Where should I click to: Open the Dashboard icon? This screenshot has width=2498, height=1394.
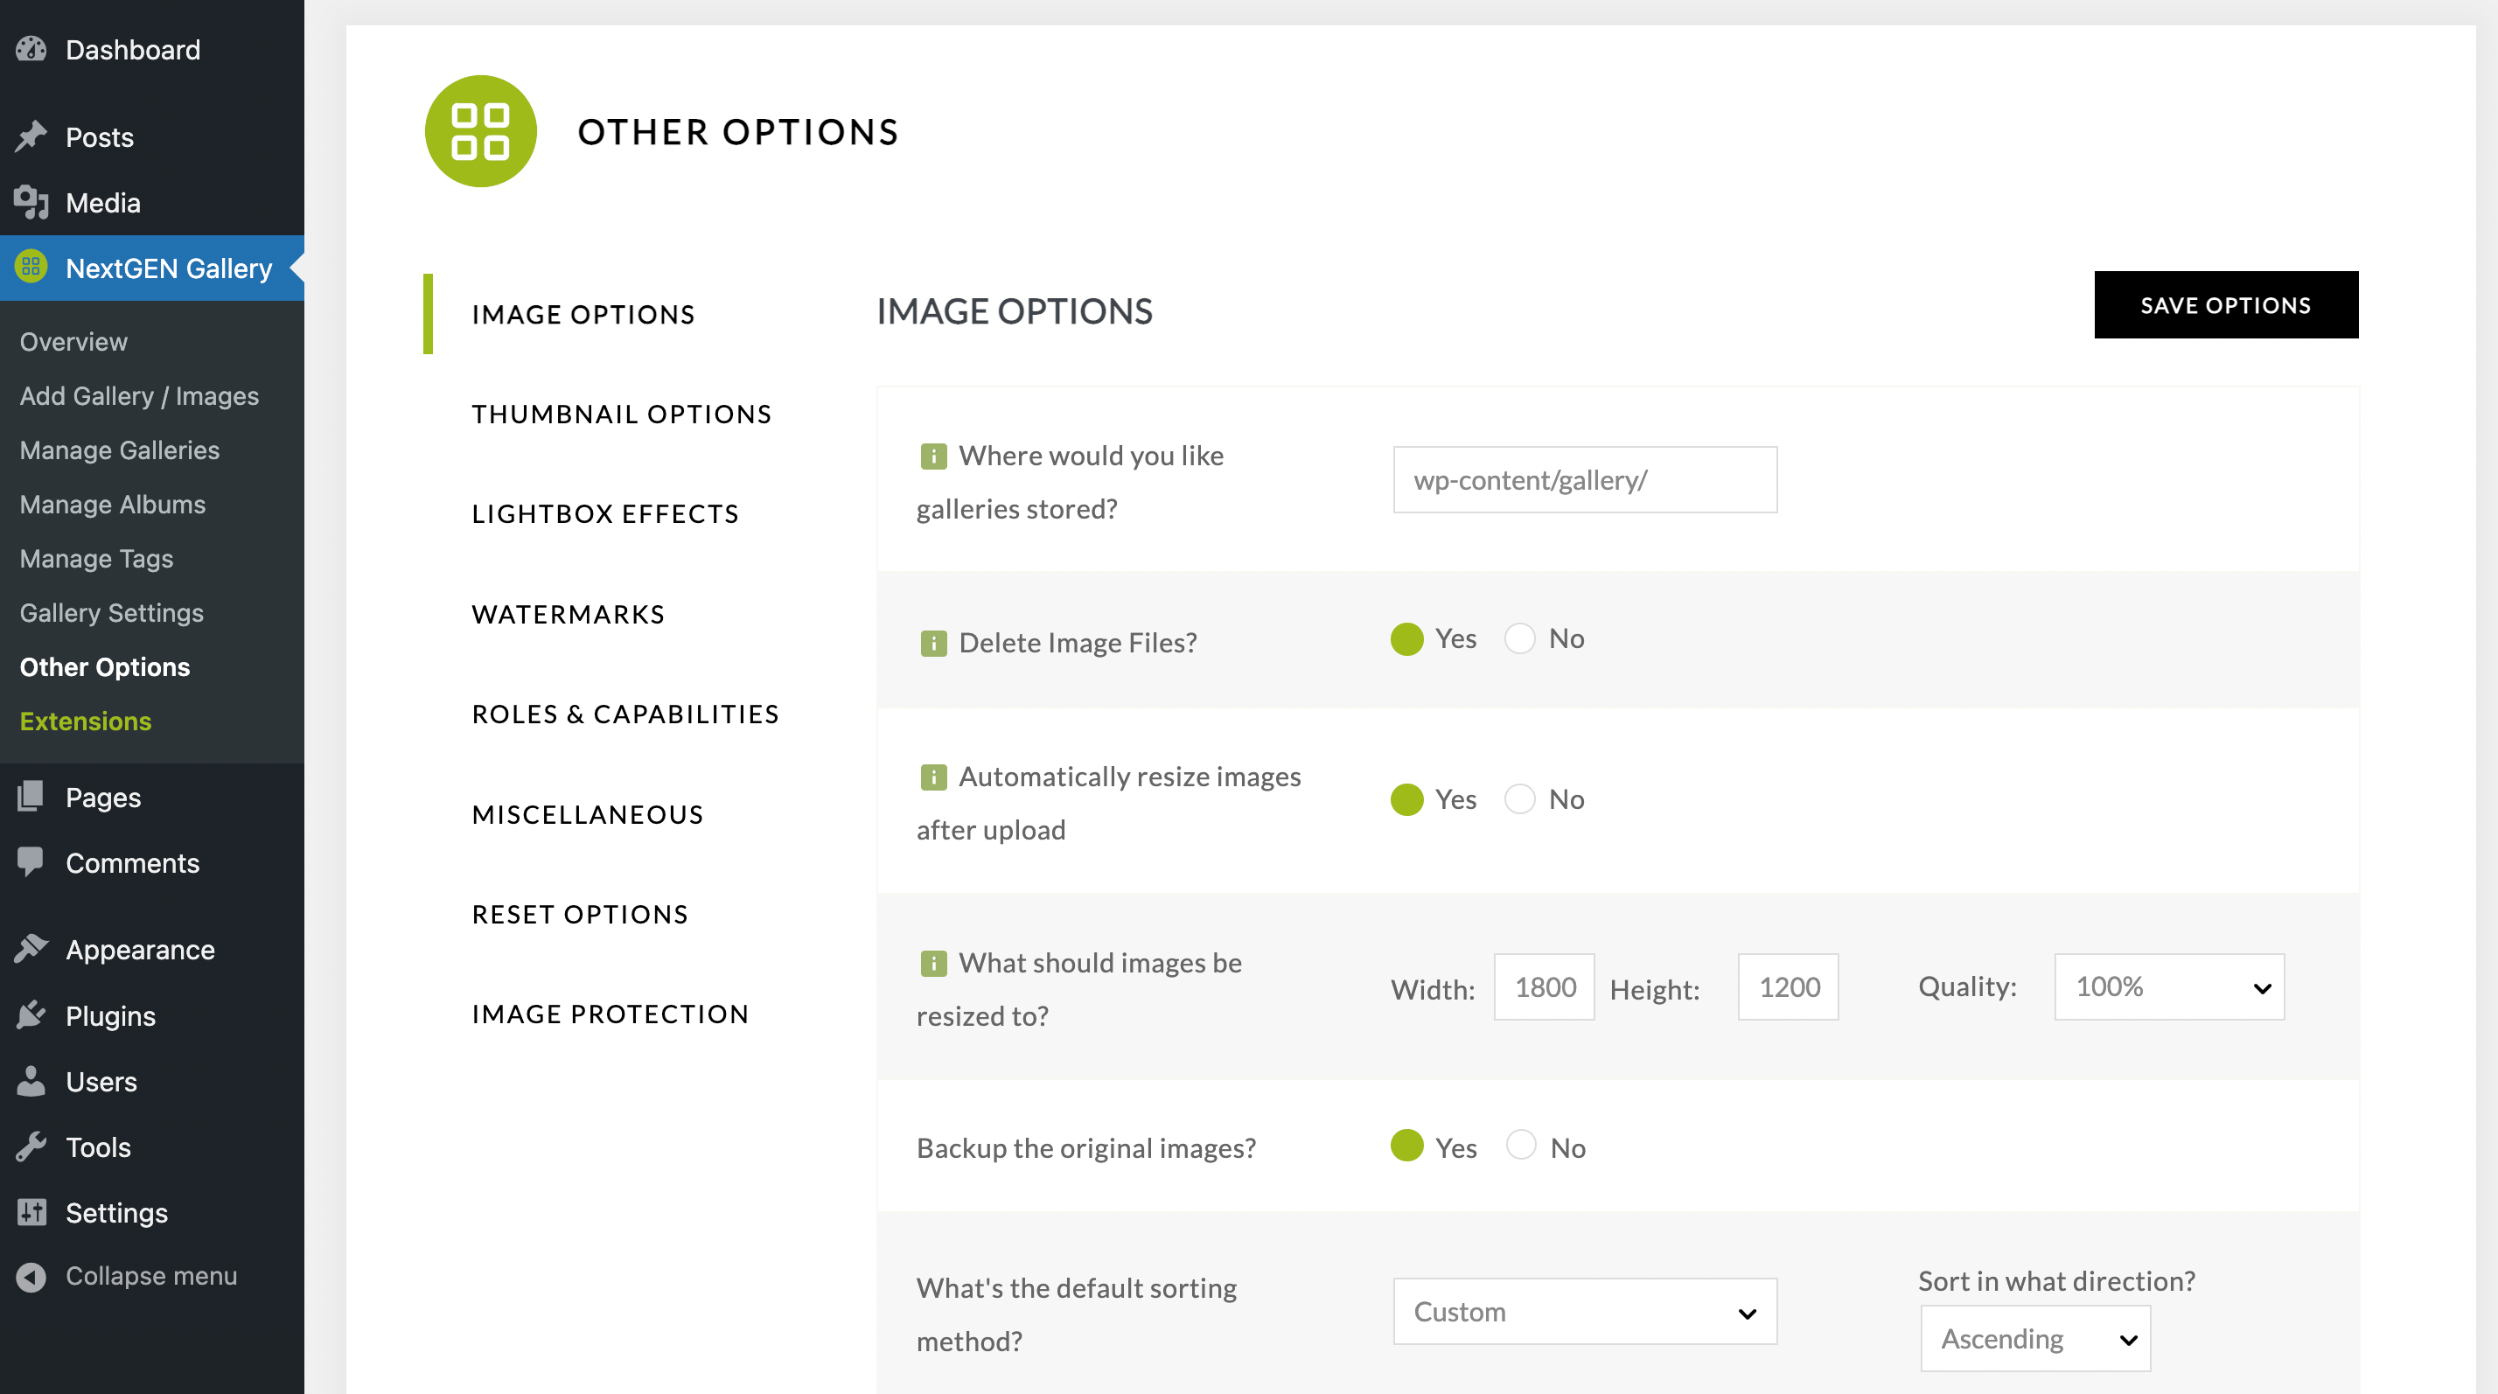pyautogui.click(x=32, y=48)
